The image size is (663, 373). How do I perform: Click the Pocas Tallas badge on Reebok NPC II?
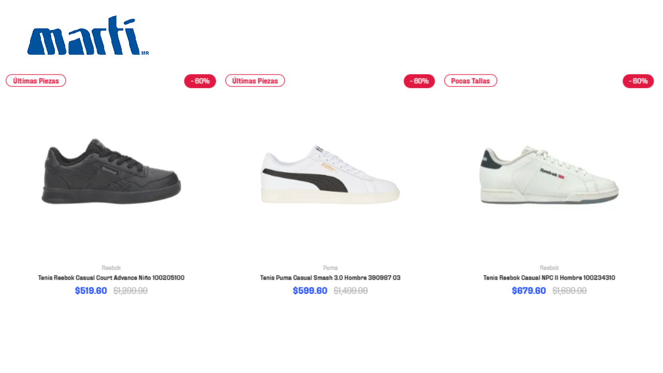pyautogui.click(x=470, y=81)
